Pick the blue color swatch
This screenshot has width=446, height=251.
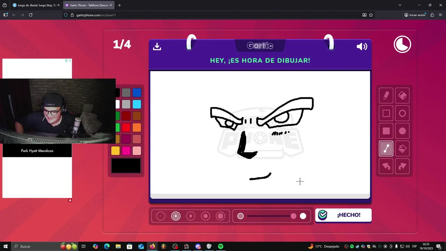point(137,93)
